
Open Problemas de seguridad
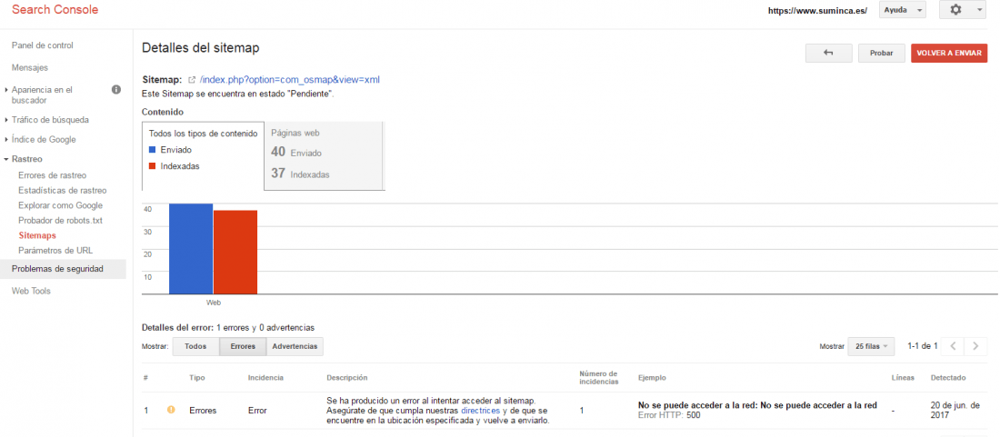coord(63,269)
